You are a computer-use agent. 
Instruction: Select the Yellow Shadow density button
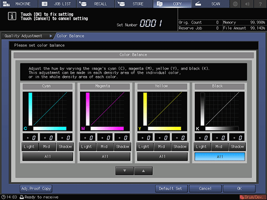coord(180,147)
